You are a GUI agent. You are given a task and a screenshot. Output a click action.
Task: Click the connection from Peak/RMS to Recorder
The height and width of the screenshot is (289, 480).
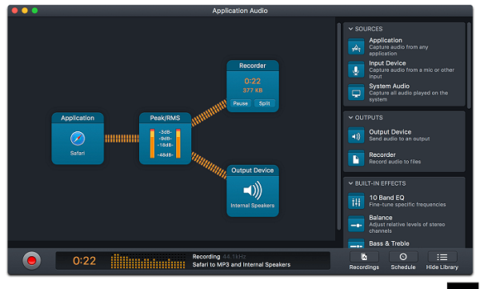(x=209, y=113)
